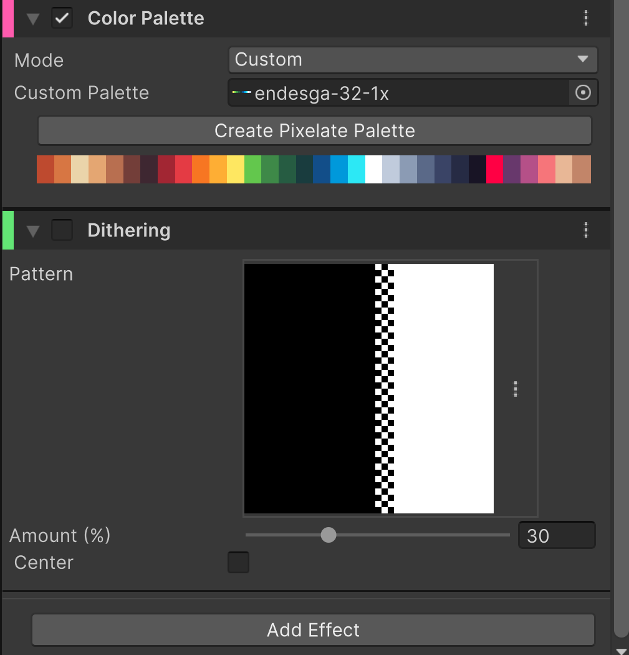The height and width of the screenshot is (655, 629).
Task: Click the Color Palette header title
Action: pos(146,18)
